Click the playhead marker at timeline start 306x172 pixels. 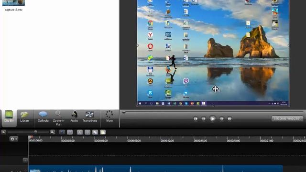click(30, 137)
